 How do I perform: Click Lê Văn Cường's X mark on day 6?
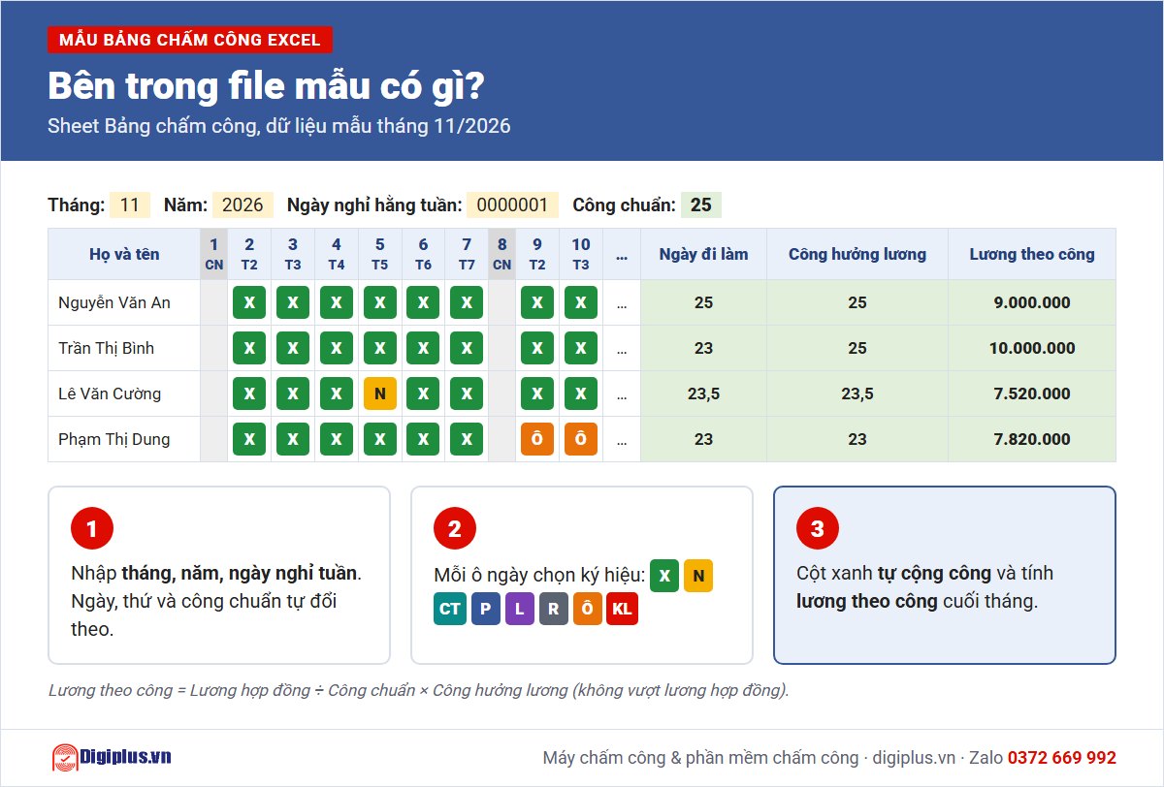coord(423,393)
